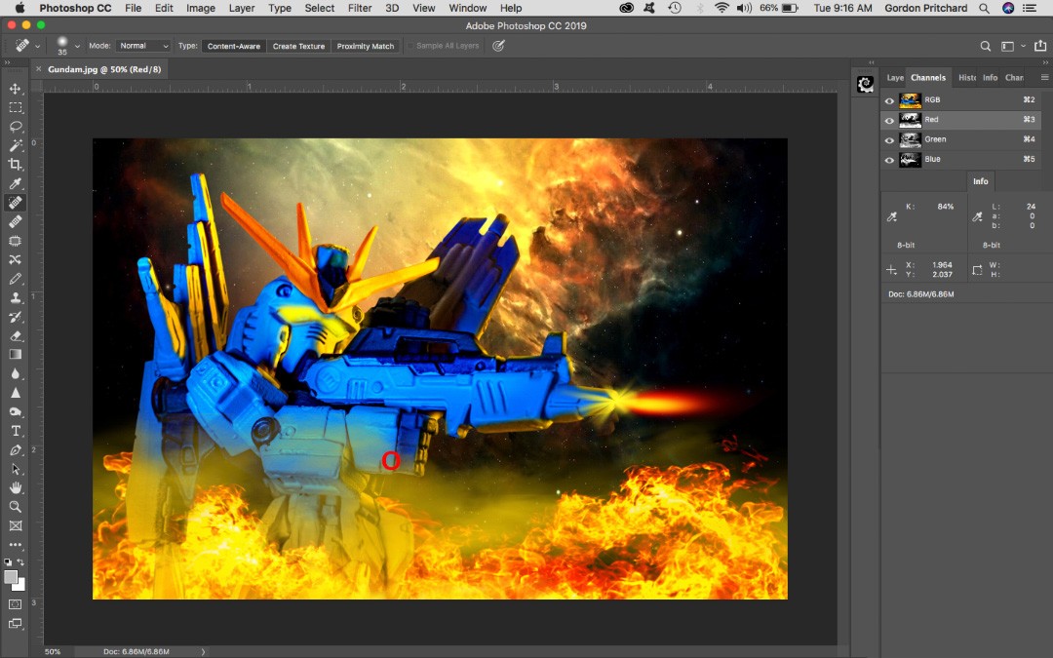The width and height of the screenshot is (1053, 658).
Task: Select the Crop tool
Action: coord(16,165)
